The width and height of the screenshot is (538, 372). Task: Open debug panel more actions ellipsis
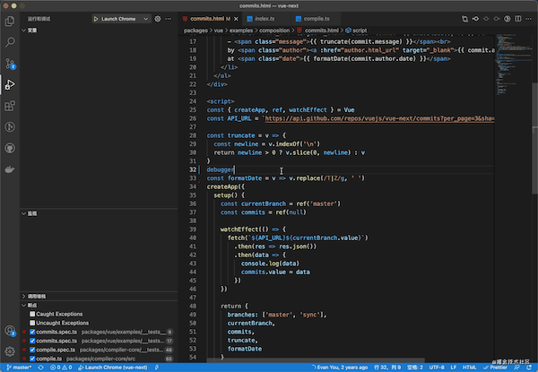(x=169, y=19)
